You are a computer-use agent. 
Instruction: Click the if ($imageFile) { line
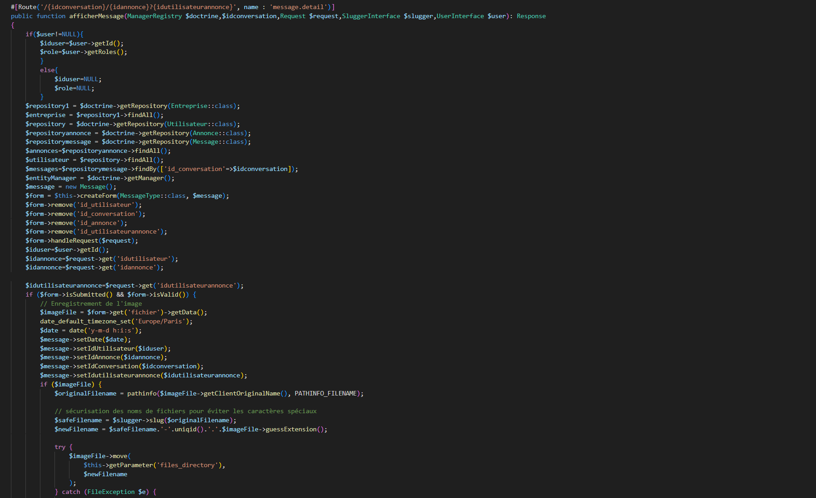71,384
